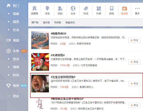Screen dimensions: 143x111
Task: Select the 科普 planet icon category
Action: [99, 10]
